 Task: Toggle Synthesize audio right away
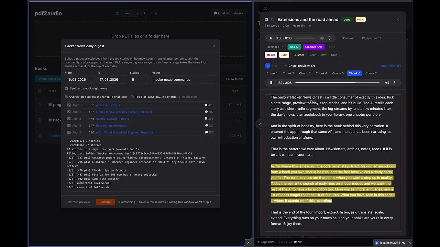[x=66, y=88]
